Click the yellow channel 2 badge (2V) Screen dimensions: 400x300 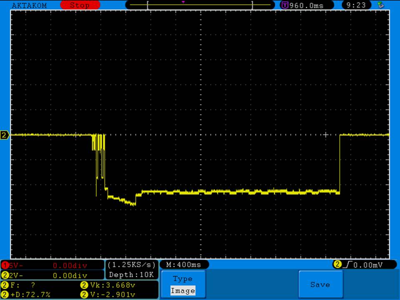5,275
